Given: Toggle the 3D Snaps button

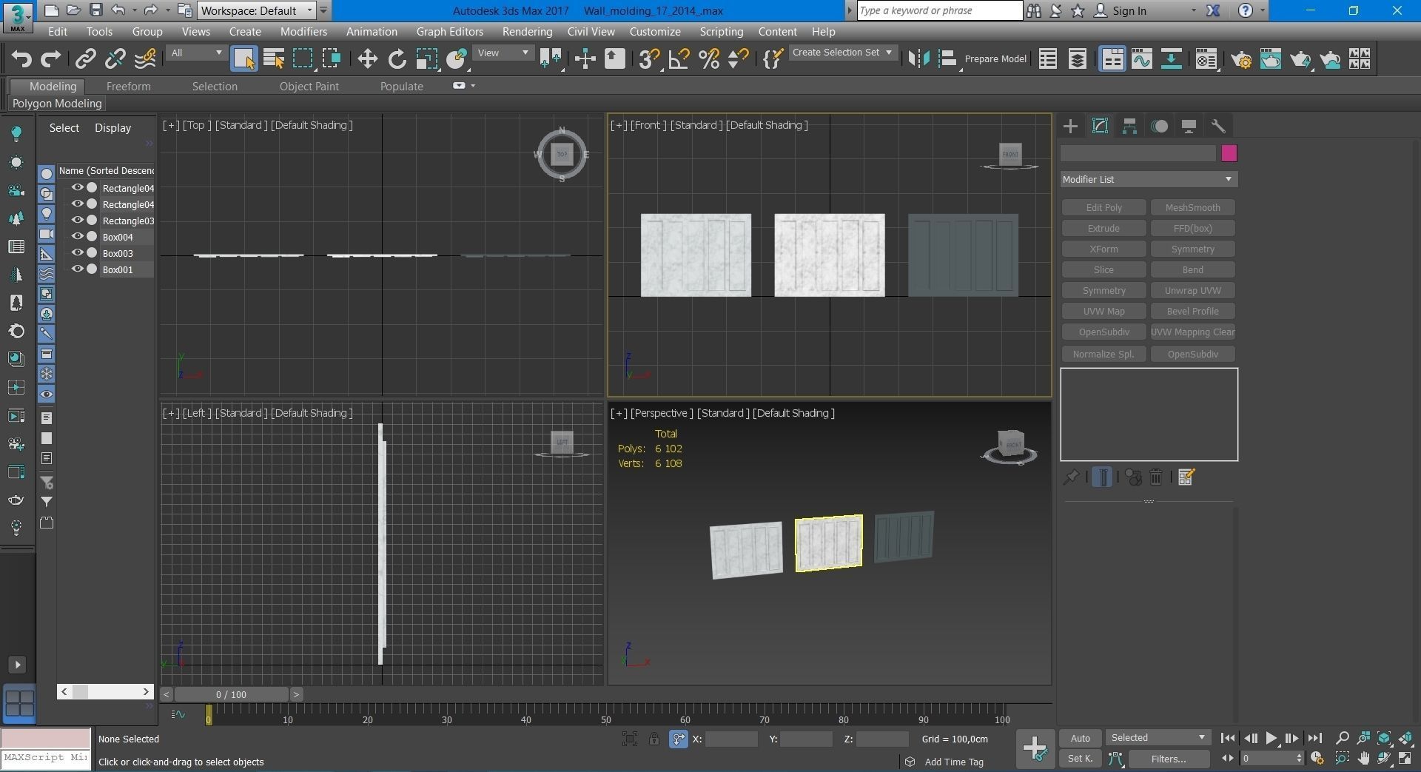Looking at the screenshot, I should click(x=649, y=58).
